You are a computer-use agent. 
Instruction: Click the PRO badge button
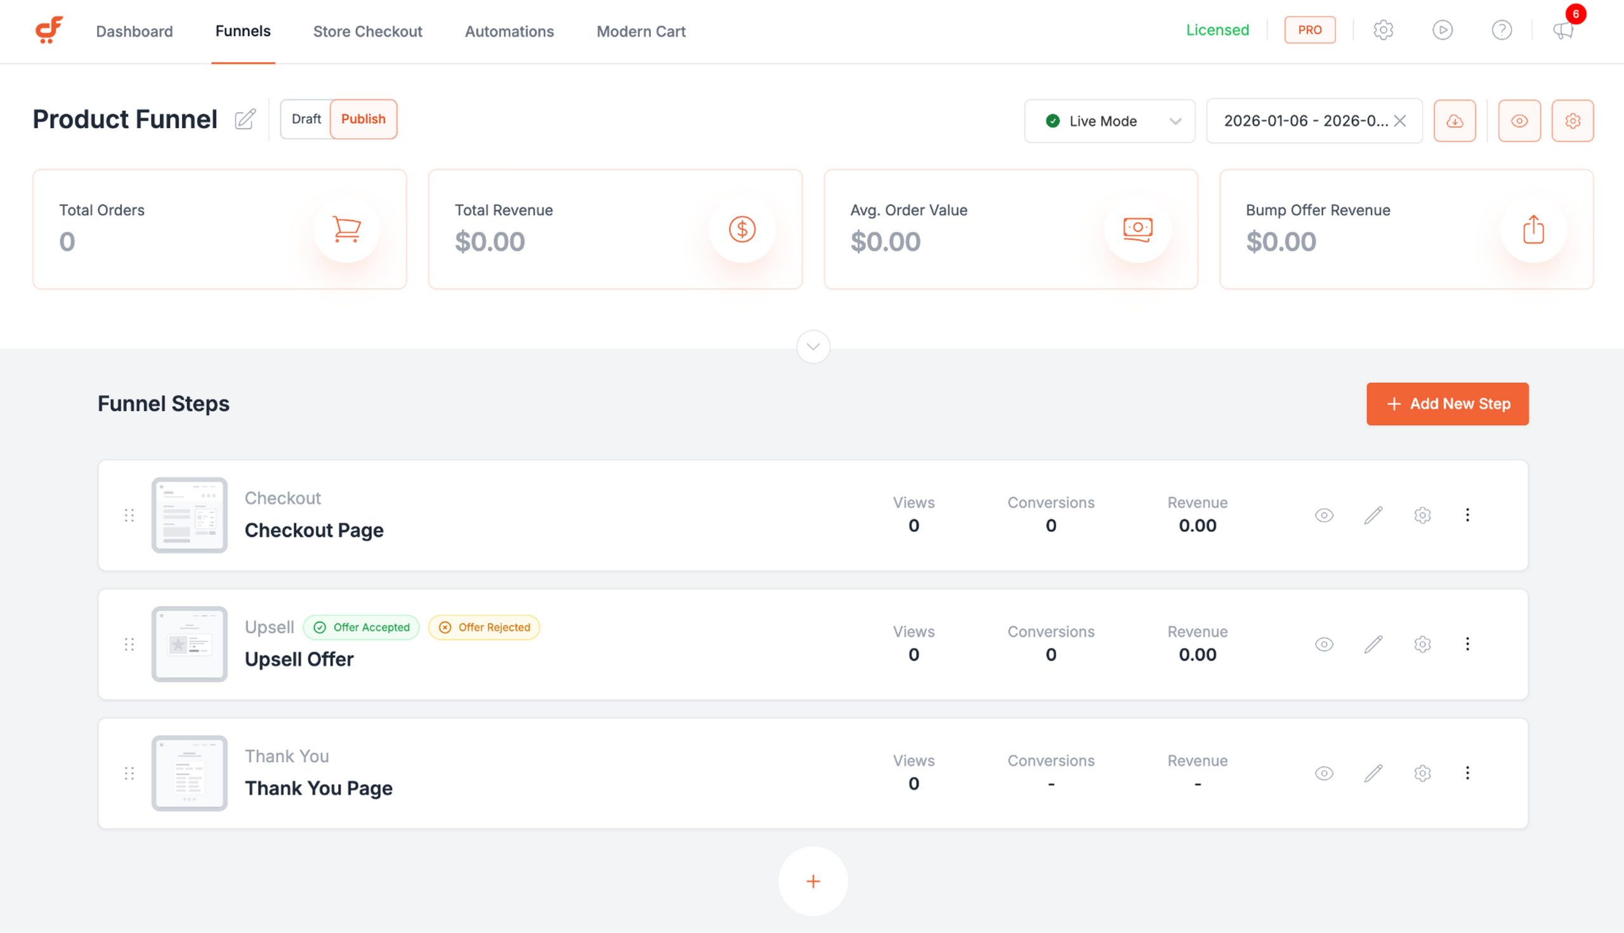coord(1309,30)
